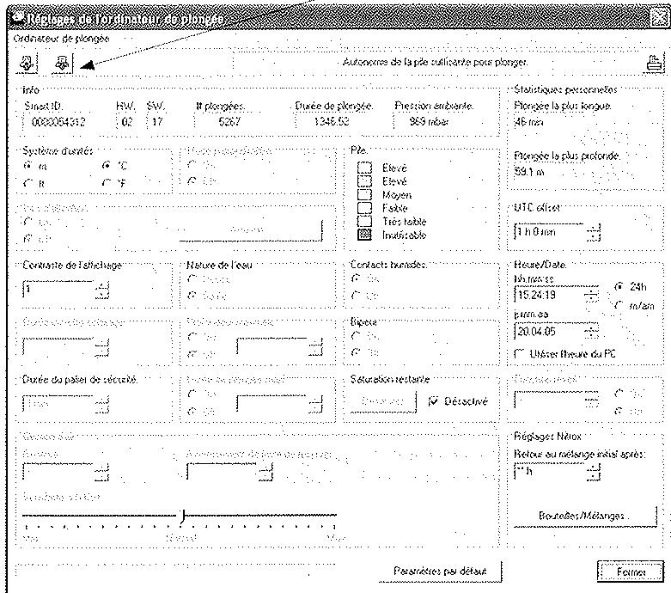Image resolution: width=671 pixels, height=593 pixels.
Task: Click the Contraste de l'affichage value field
Action: click(x=58, y=290)
